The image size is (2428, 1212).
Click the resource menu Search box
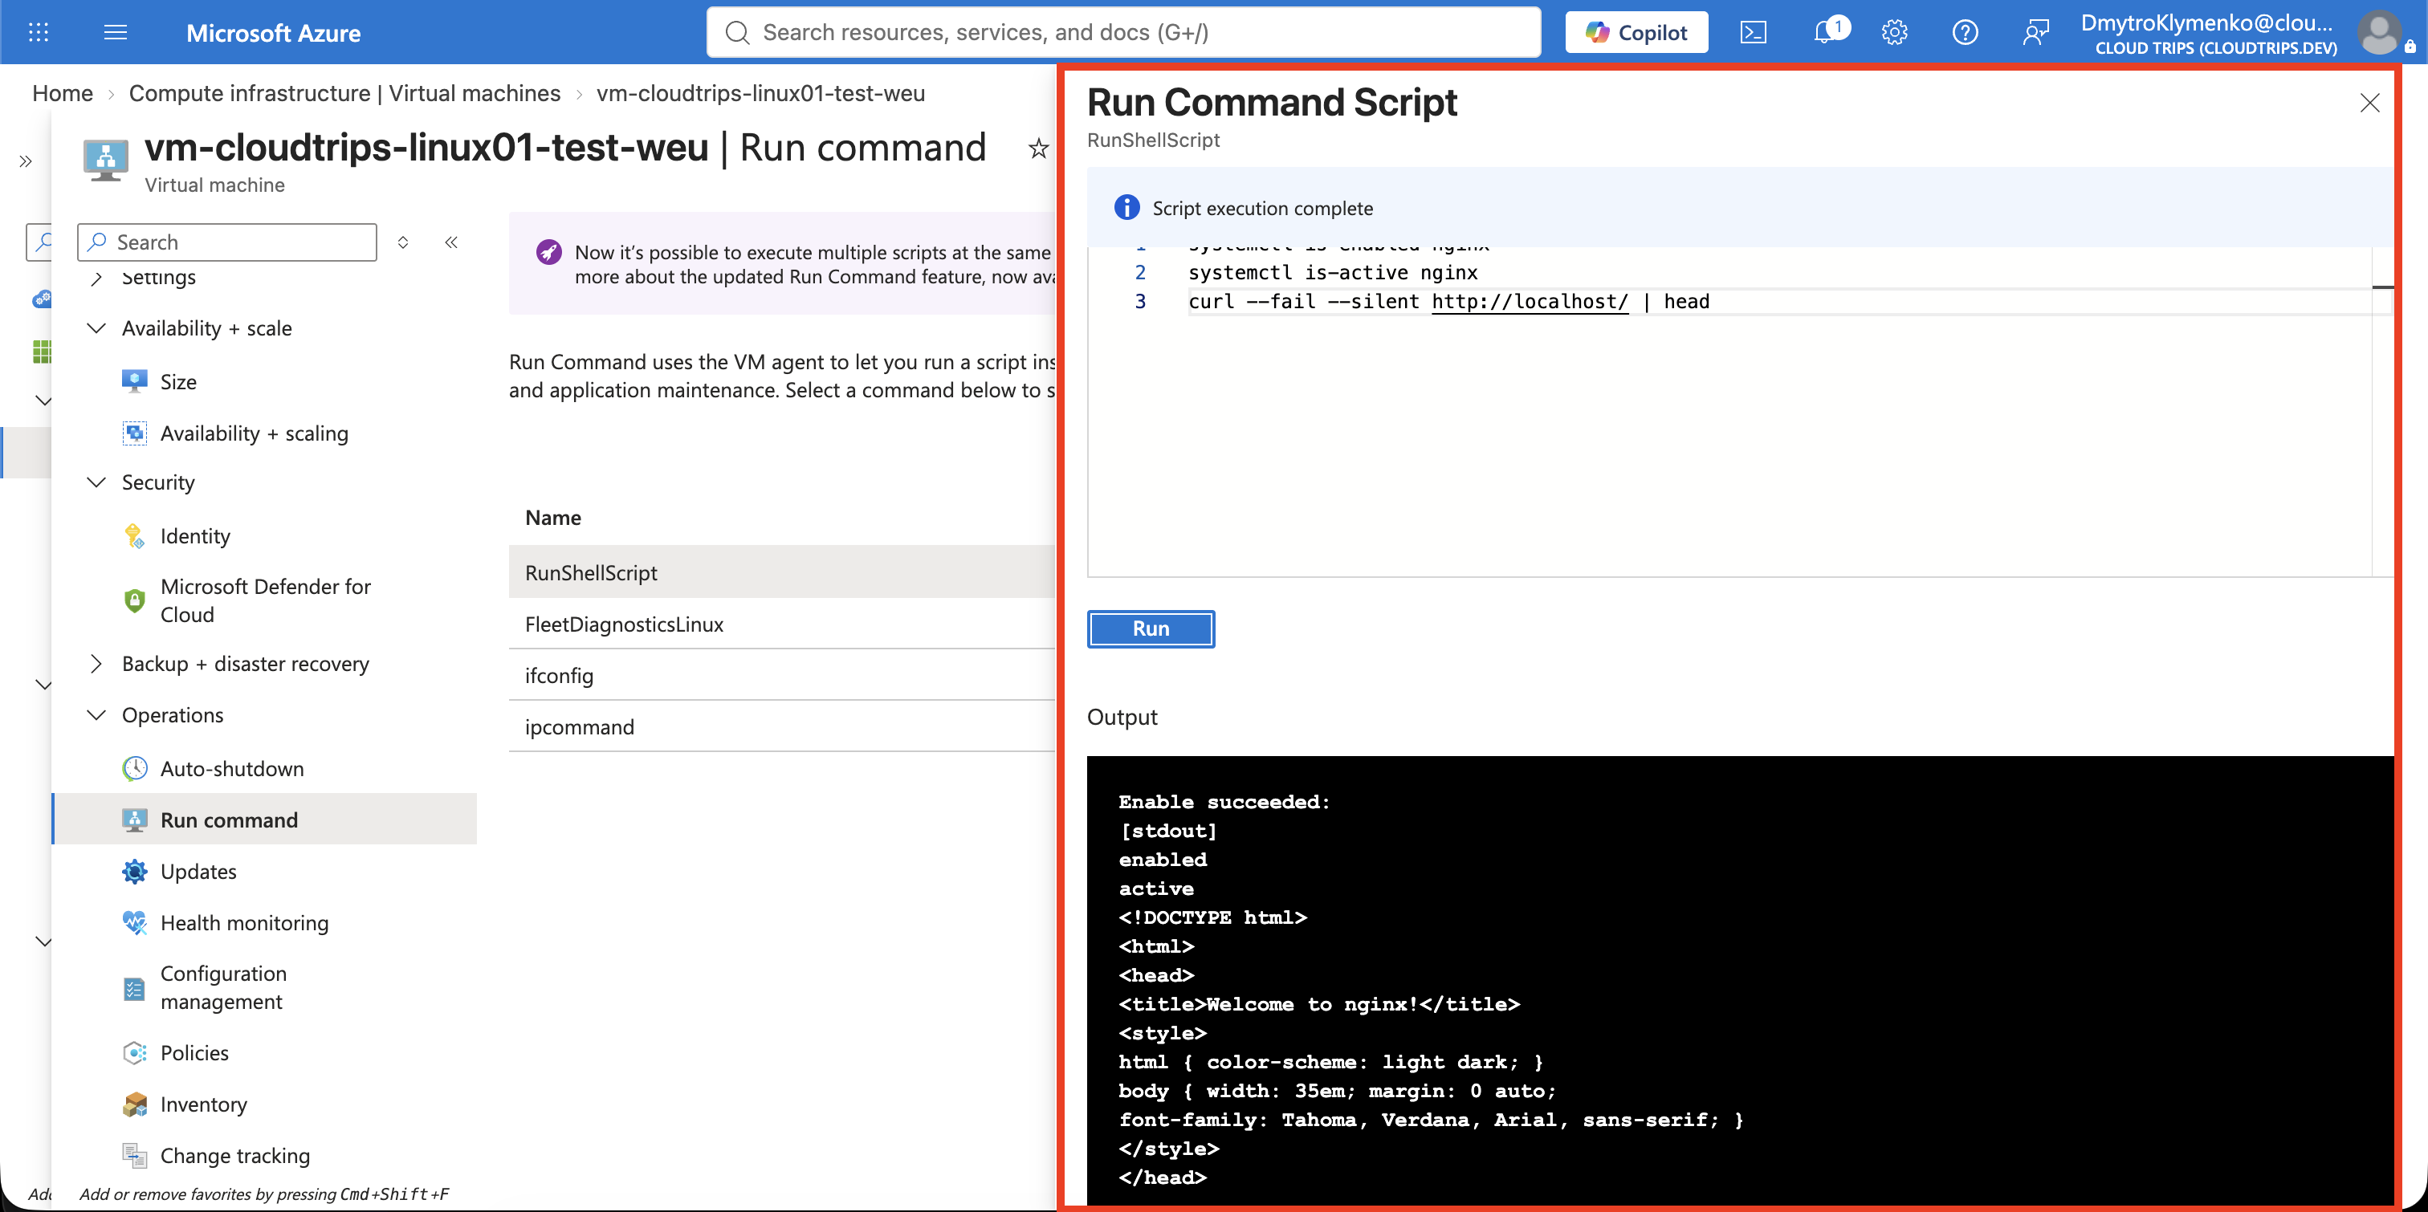click(x=227, y=242)
